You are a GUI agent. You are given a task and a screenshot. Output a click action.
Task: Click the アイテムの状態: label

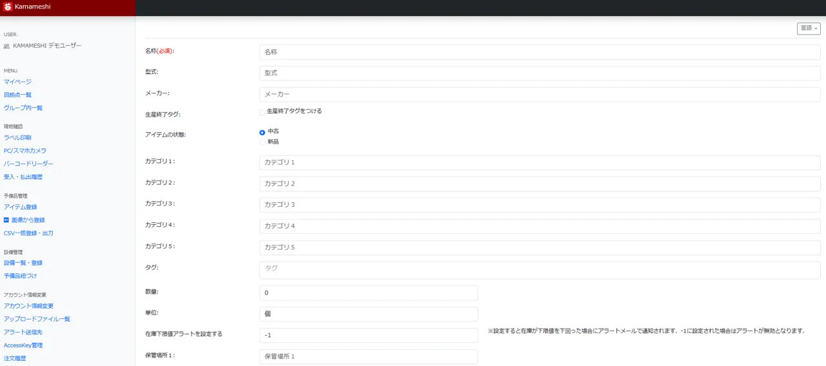(165, 135)
